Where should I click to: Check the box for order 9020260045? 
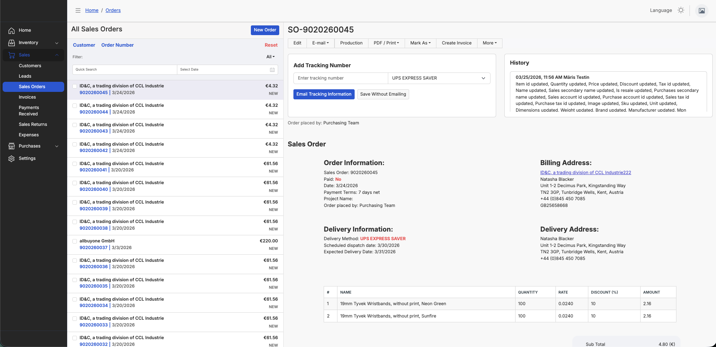tap(75, 86)
